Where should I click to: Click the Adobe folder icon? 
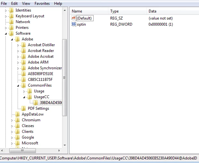coord(17,39)
